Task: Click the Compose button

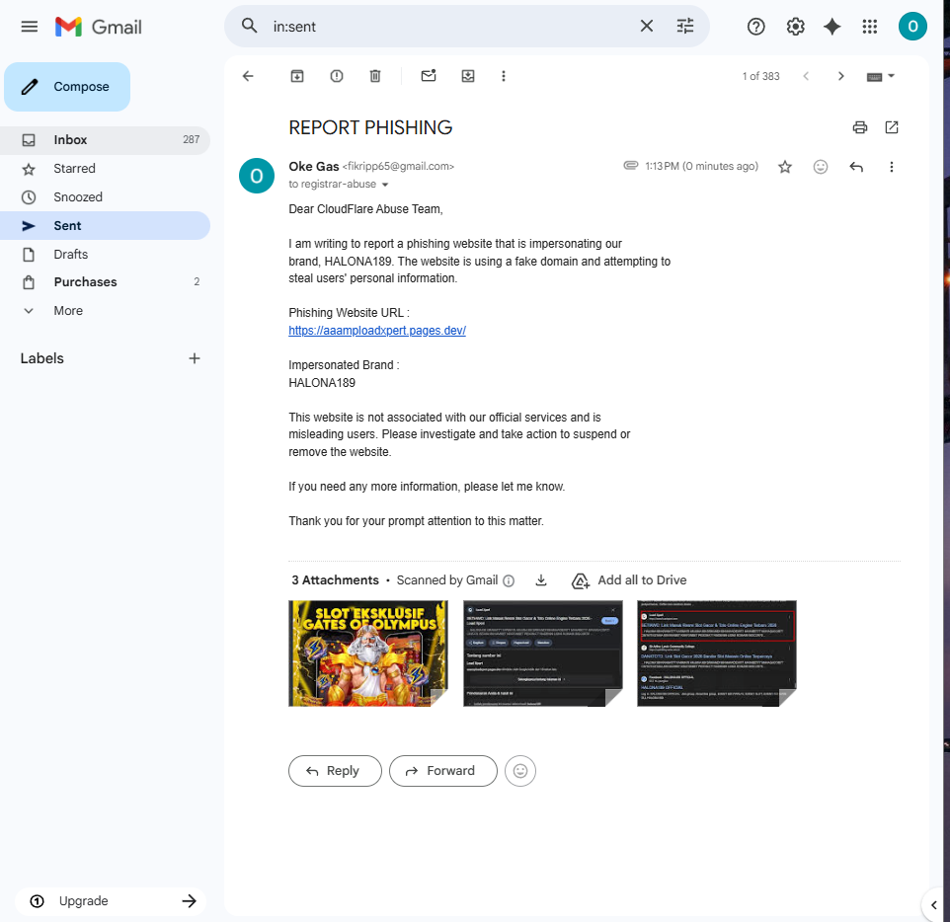Action: tap(67, 87)
